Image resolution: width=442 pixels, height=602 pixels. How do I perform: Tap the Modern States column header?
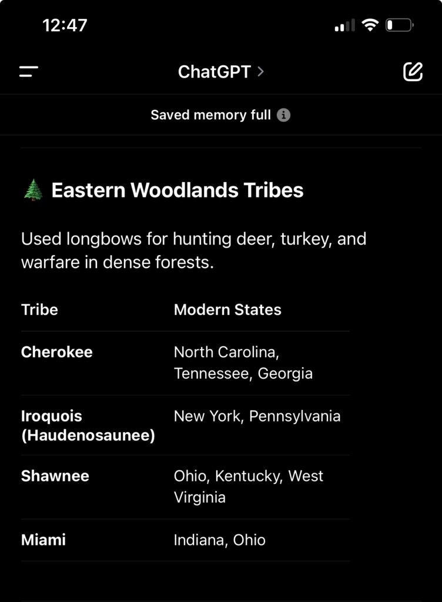pyautogui.click(x=227, y=310)
